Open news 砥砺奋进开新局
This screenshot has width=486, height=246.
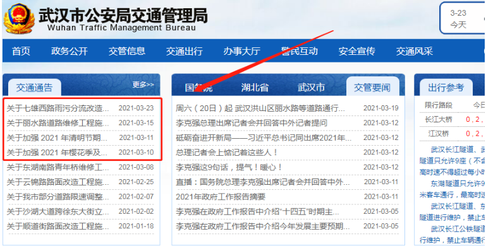click(x=264, y=138)
